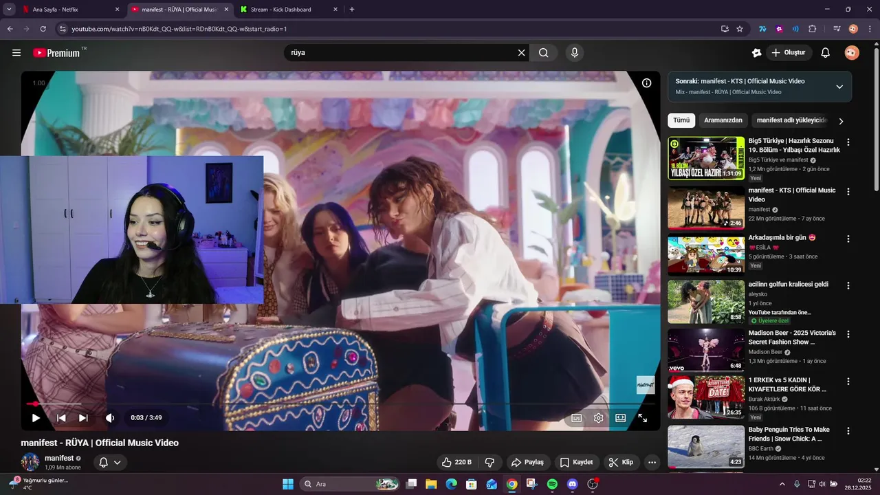
Task: Open options for 1 ERKEK vs 5 KADIN
Action: point(848,382)
